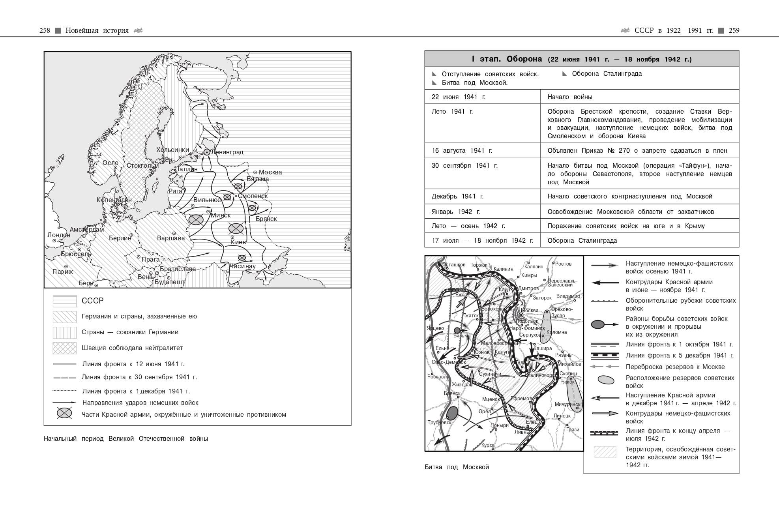Click the black arrow Red Army counterstrike legend icon

pyautogui.click(x=605, y=283)
